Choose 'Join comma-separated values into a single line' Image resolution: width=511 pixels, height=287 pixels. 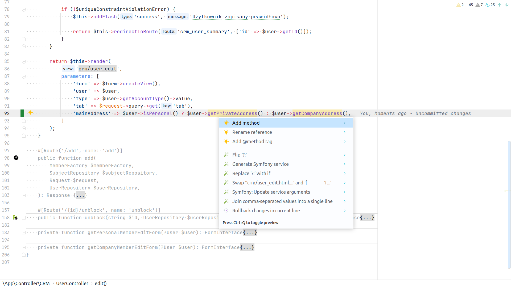(x=282, y=201)
